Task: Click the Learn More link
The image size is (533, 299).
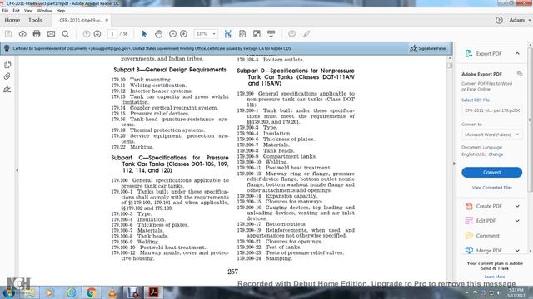Action: (495, 277)
